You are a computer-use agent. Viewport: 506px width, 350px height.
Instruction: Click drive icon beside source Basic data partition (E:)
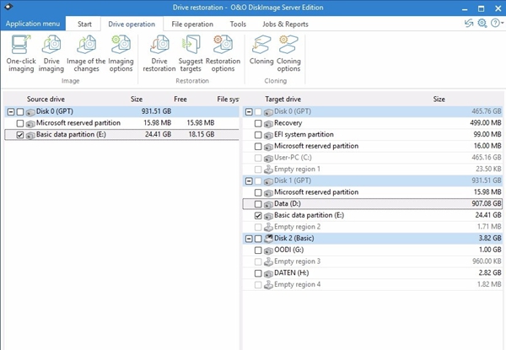pyautogui.click(x=30, y=135)
